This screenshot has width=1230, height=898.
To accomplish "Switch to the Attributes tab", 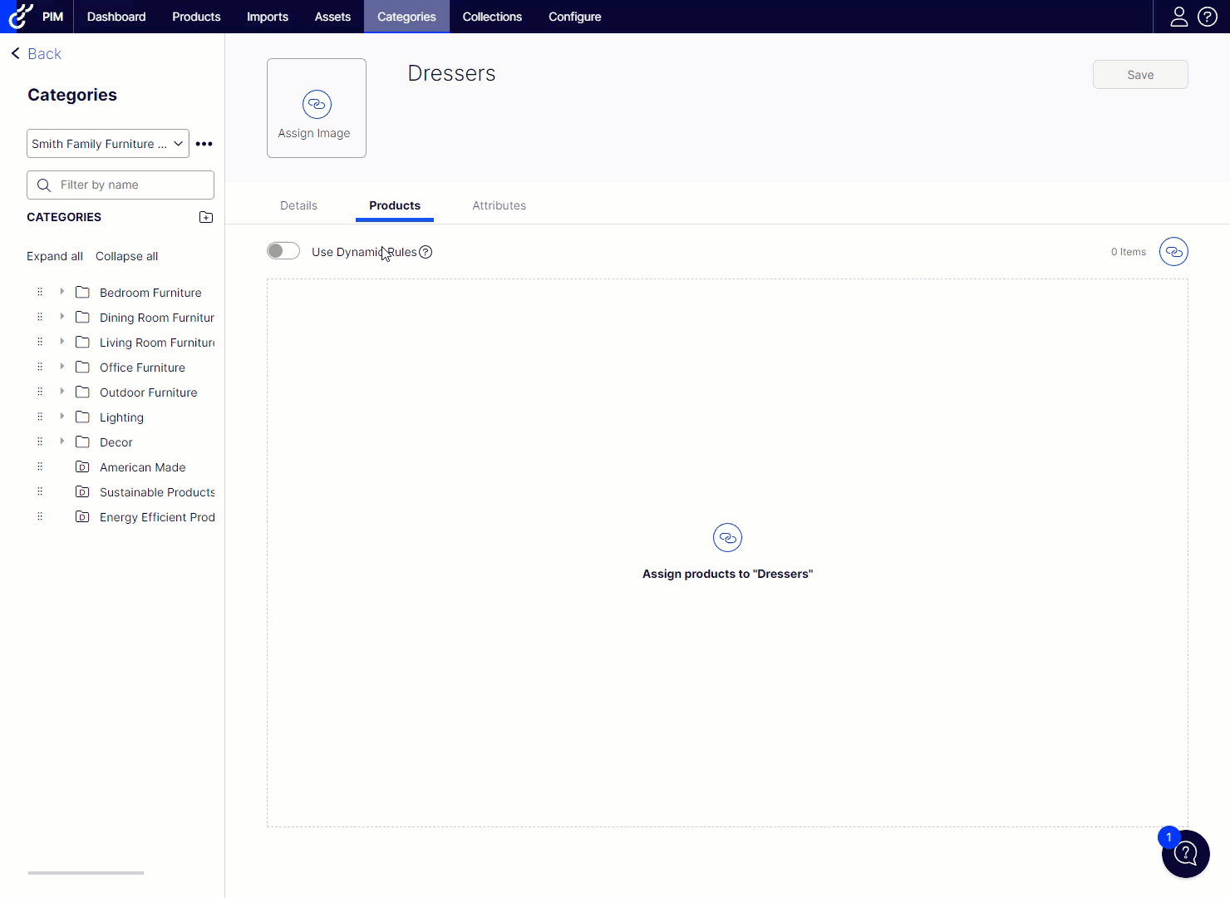I will [x=499, y=205].
